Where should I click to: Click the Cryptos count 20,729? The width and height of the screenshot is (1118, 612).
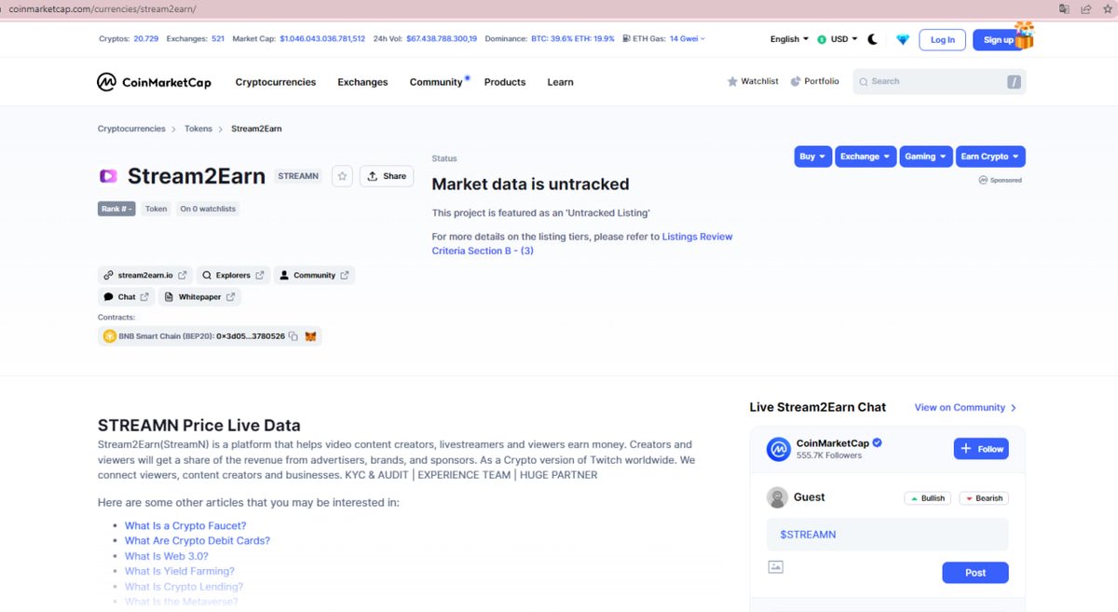(x=146, y=39)
